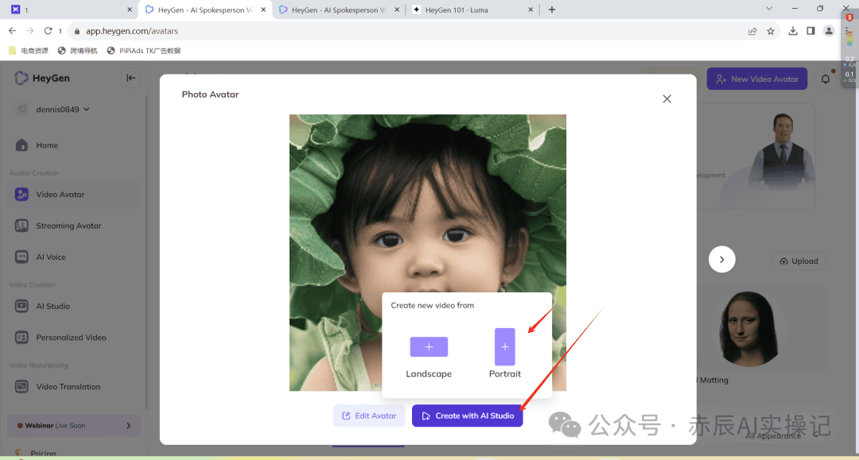Select Video Avatar in the sidebar
This screenshot has width=859, height=460.
pos(60,194)
